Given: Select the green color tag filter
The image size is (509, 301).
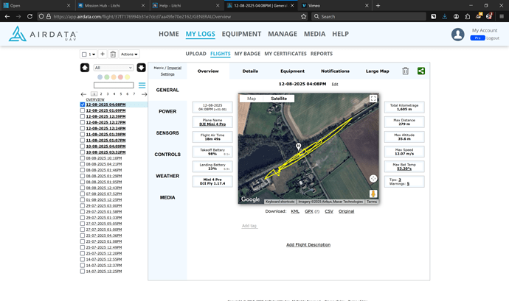Looking at the screenshot, I should (107, 77).
